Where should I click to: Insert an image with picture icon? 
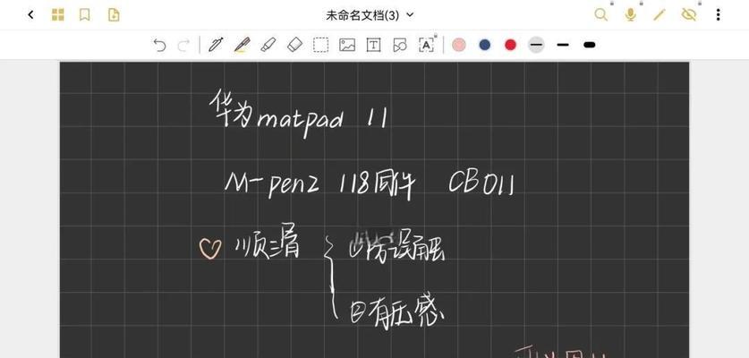coord(347,45)
